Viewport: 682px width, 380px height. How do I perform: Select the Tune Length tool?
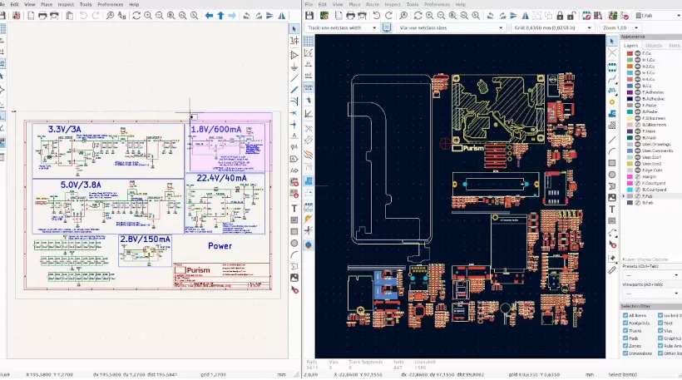click(612, 91)
